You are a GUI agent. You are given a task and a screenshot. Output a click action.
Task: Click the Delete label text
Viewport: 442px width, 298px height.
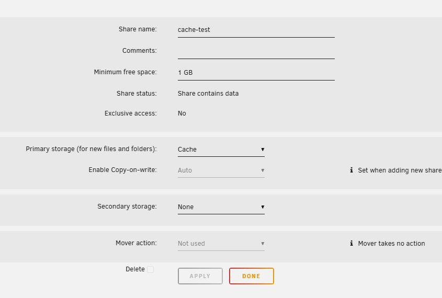pyautogui.click(x=135, y=269)
